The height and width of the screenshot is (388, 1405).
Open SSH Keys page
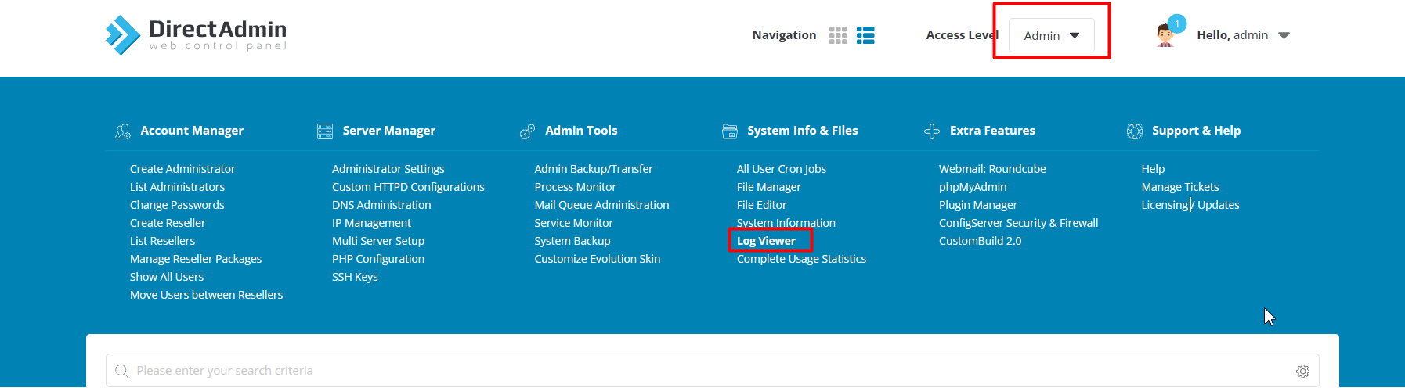[355, 277]
